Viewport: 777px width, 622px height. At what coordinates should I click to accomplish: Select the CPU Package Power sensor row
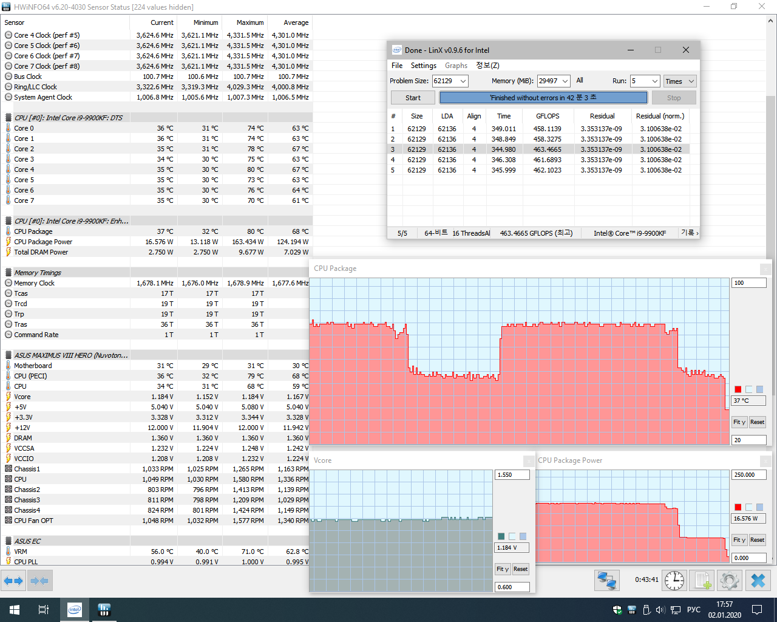click(x=157, y=242)
